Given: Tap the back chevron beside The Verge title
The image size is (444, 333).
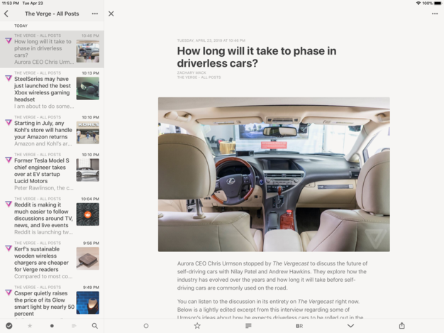Looking at the screenshot, I should click(6, 13).
